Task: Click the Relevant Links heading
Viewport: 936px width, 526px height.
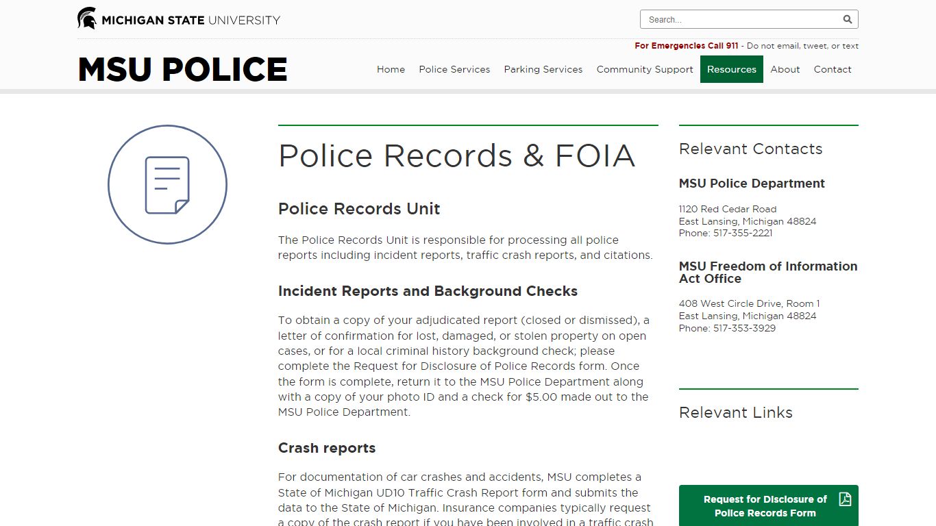Action: point(736,412)
